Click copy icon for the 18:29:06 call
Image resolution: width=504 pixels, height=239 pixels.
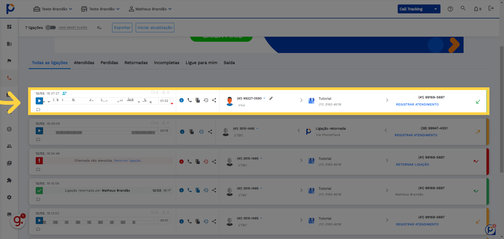pos(192,132)
